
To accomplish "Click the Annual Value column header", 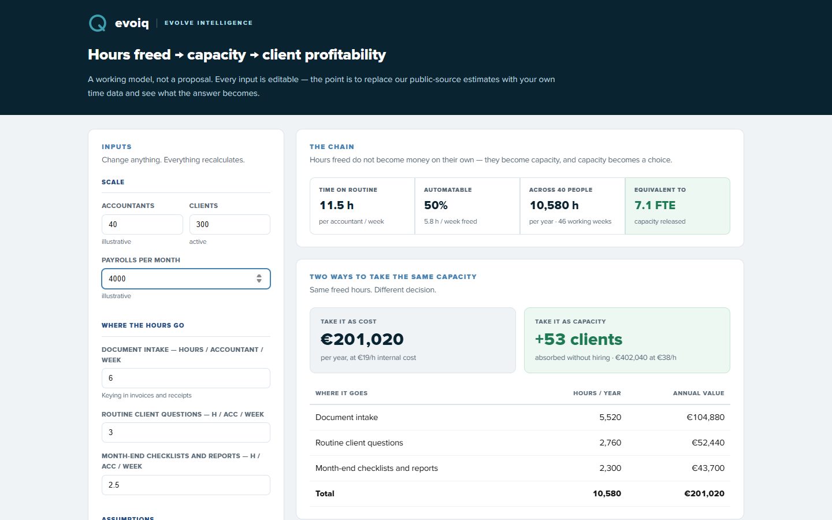I will (x=699, y=393).
